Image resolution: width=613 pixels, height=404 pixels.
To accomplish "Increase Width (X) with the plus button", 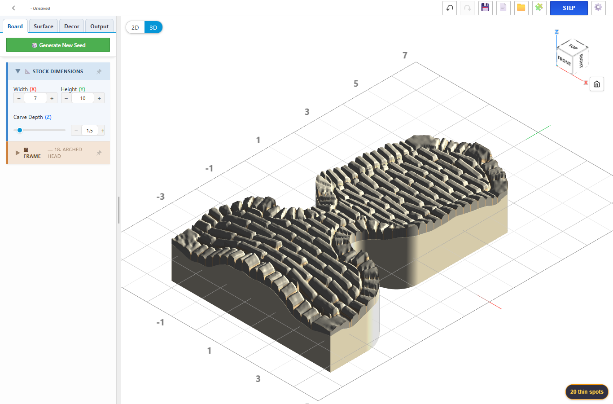I will pyautogui.click(x=52, y=98).
